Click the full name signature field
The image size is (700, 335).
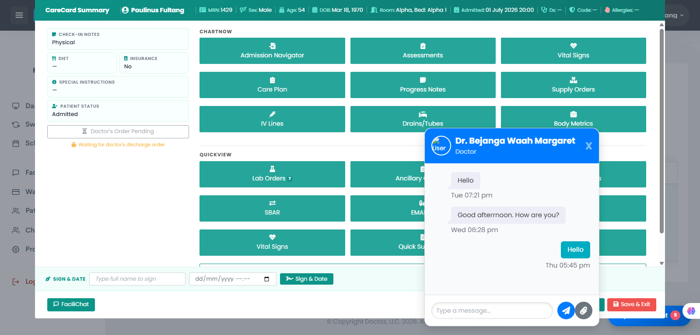click(x=137, y=279)
